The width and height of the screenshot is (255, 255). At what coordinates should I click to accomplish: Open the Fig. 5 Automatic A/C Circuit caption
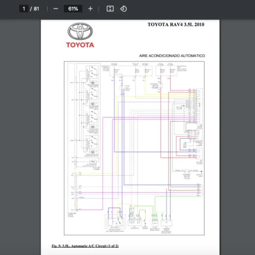(x=85, y=246)
